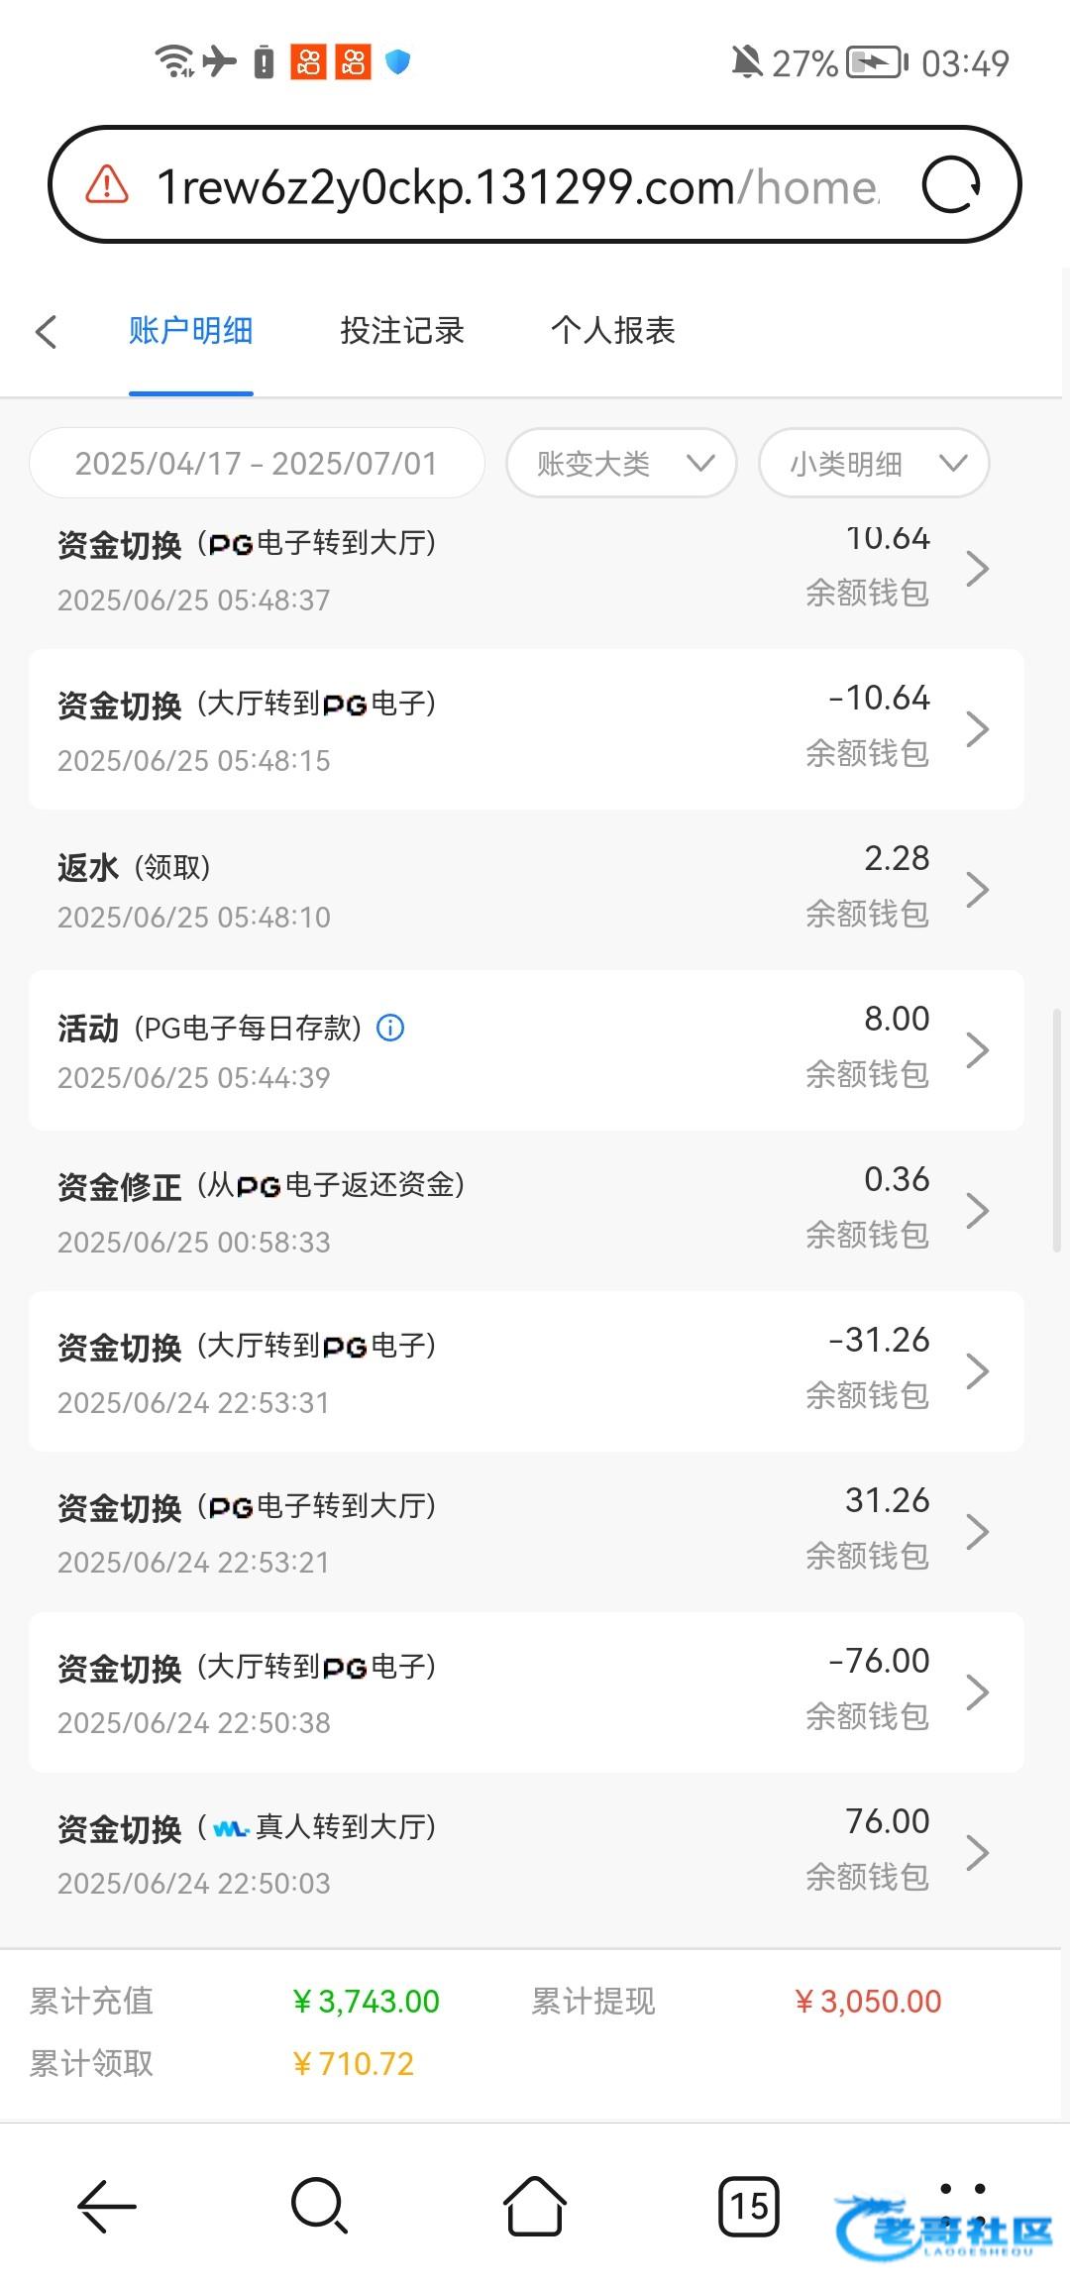Open the -76.00 大厅转到PG电子 transfer

point(525,1691)
